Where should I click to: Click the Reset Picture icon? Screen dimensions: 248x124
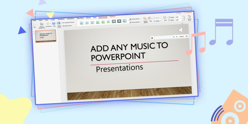point(63,26)
